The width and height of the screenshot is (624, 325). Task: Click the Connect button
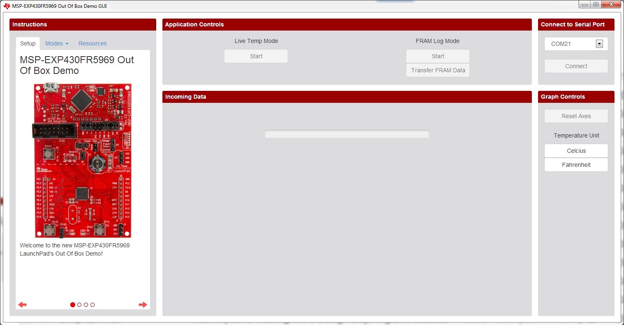[576, 66]
